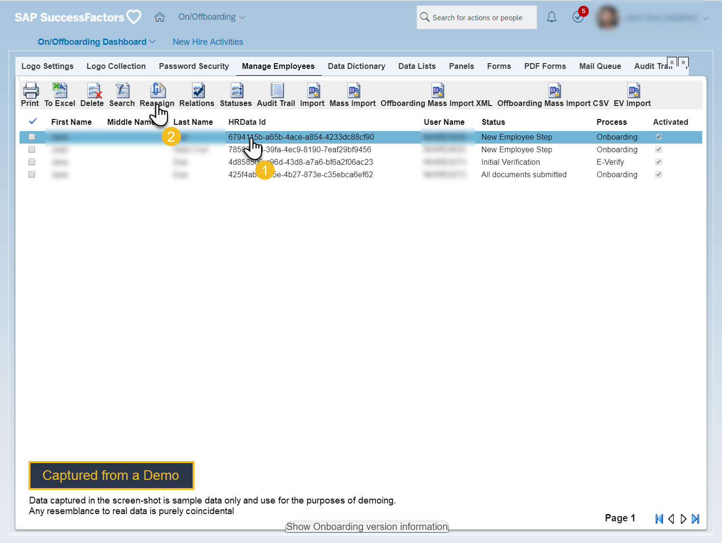The width and height of the screenshot is (722, 543).
Task: Toggle Activated checkbox for first New Employee Step row
Action: 659,137
